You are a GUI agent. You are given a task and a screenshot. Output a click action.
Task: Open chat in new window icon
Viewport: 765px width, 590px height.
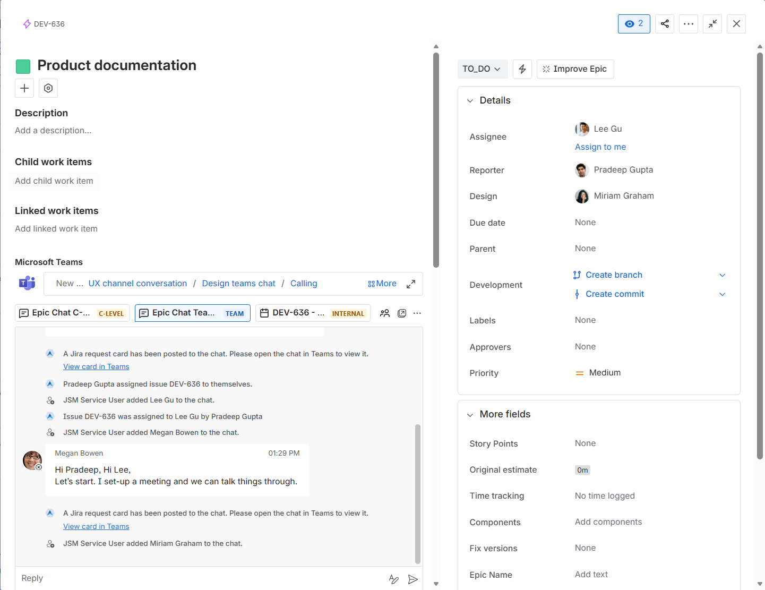[402, 313]
